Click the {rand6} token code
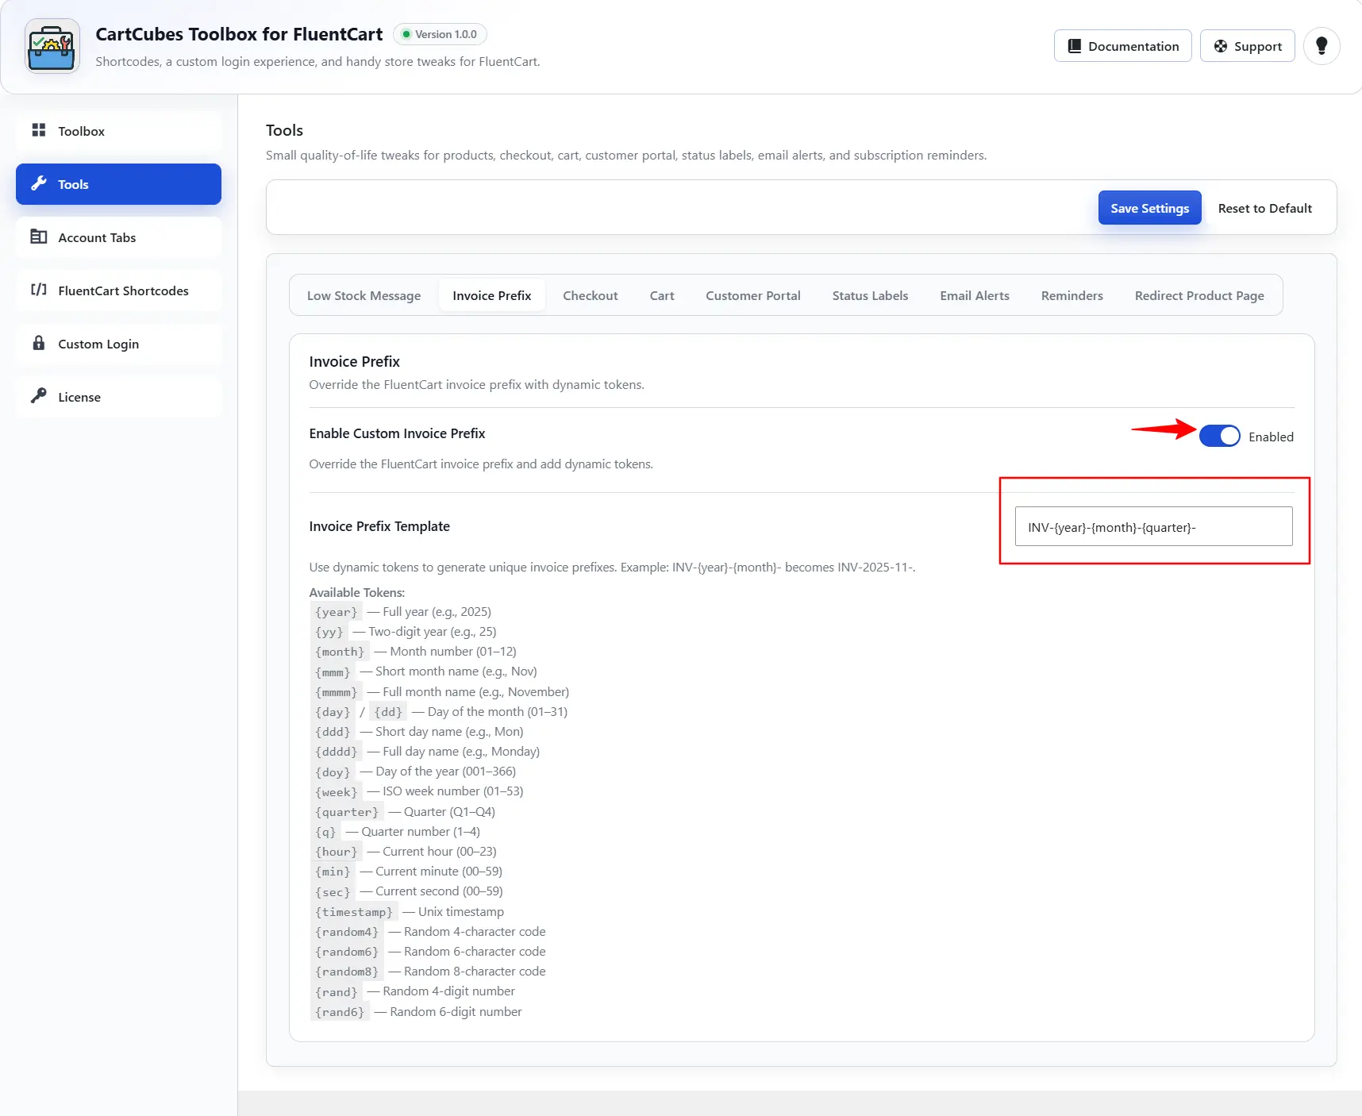This screenshot has width=1362, height=1116. (x=340, y=1012)
